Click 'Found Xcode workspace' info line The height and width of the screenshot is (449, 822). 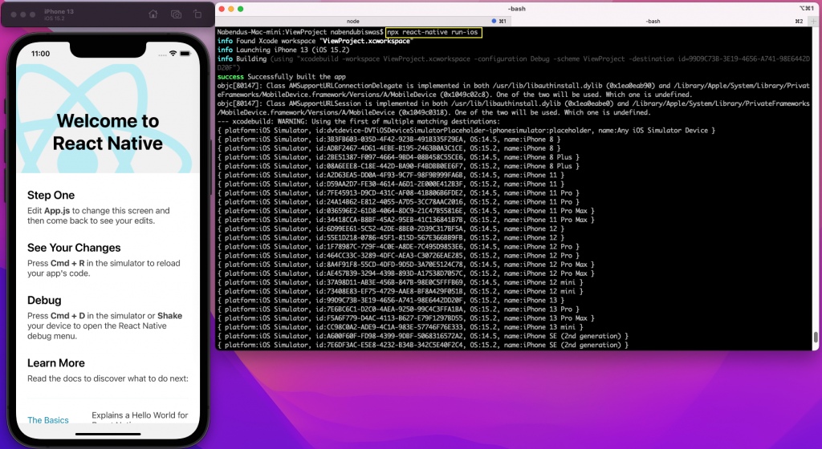tap(314, 41)
